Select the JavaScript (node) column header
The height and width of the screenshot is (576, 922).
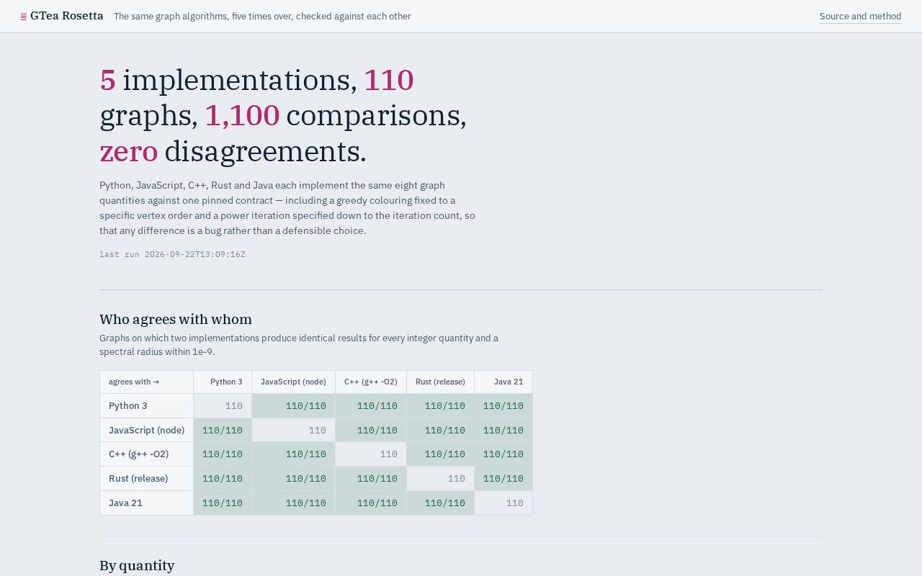(293, 382)
